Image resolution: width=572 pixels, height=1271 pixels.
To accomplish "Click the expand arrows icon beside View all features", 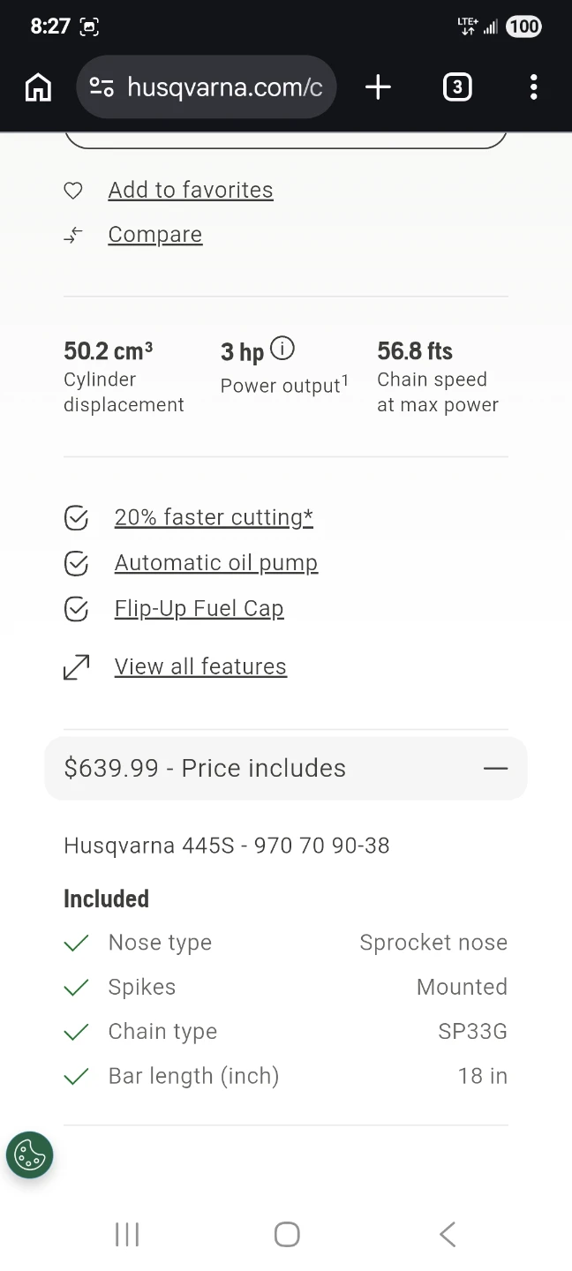I will 77,667.
